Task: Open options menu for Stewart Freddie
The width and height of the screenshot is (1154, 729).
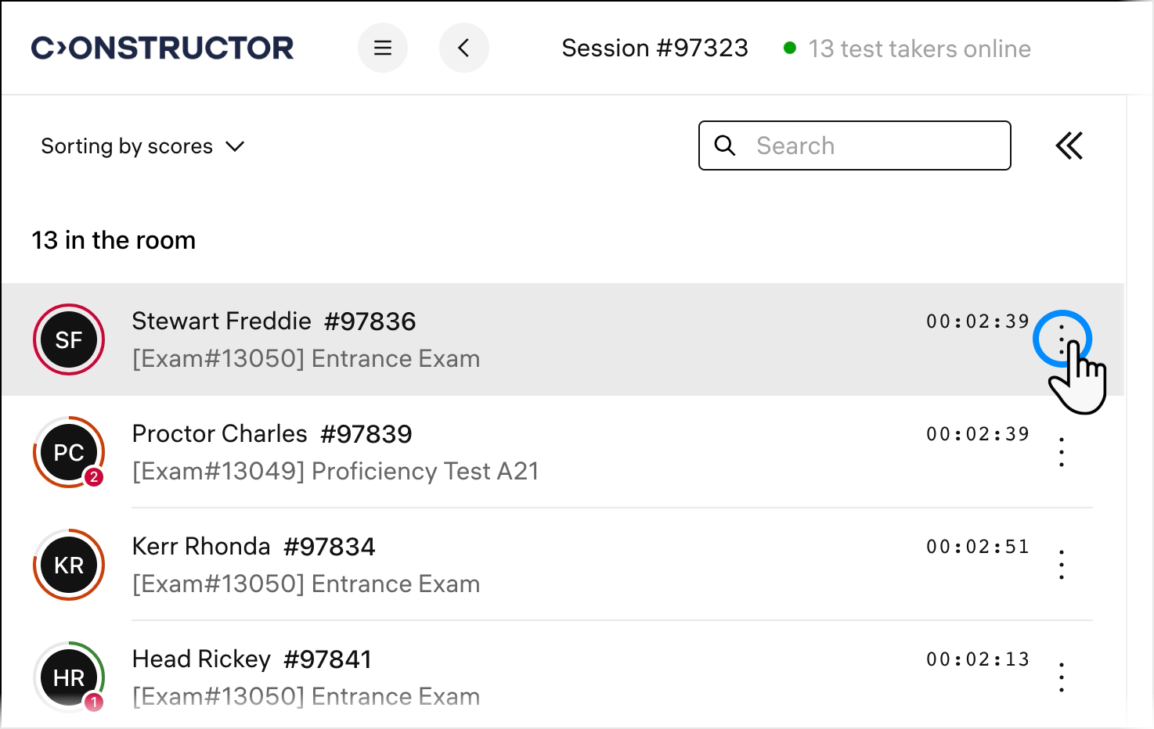Action: [x=1062, y=339]
